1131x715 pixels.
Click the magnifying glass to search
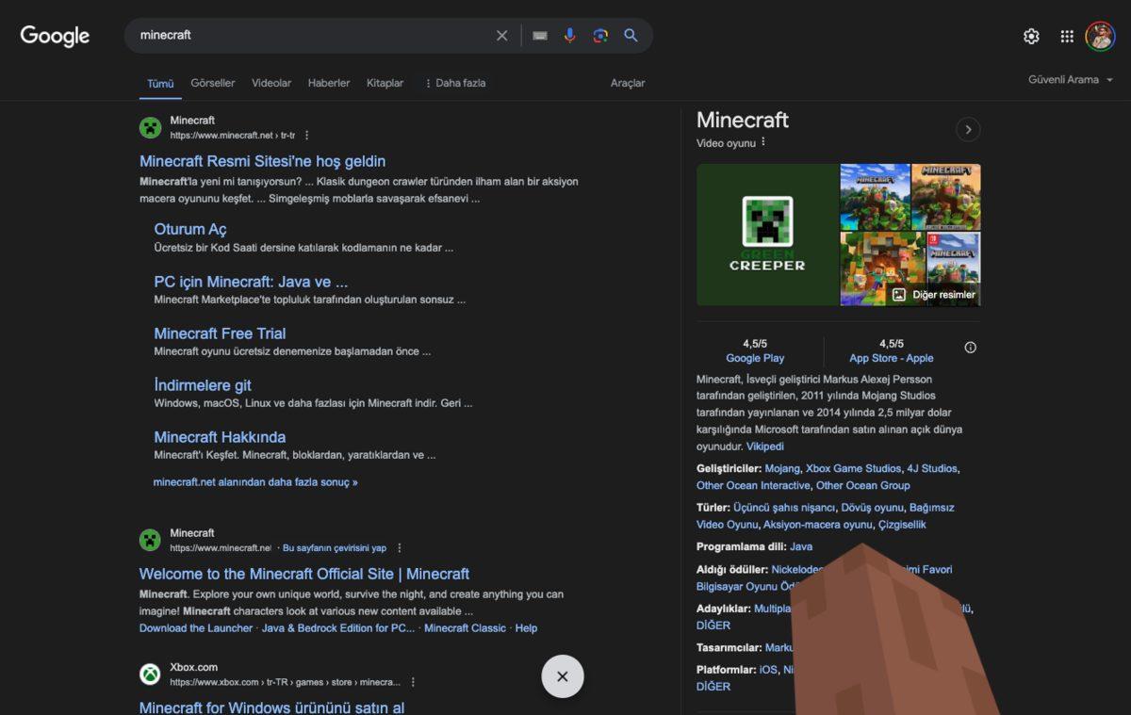point(631,35)
